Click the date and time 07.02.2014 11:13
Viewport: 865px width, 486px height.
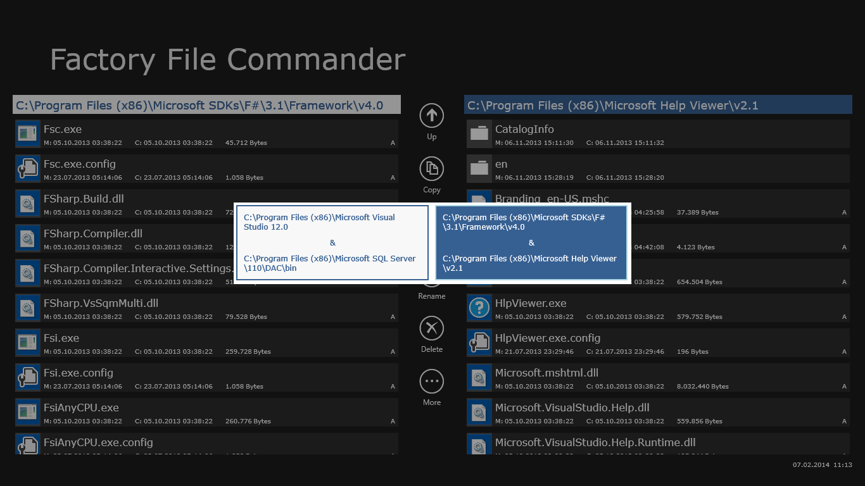click(x=823, y=465)
